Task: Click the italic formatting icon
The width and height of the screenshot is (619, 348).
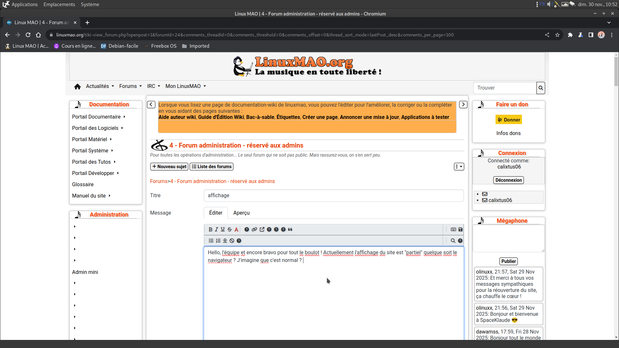Action: [x=217, y=229]
